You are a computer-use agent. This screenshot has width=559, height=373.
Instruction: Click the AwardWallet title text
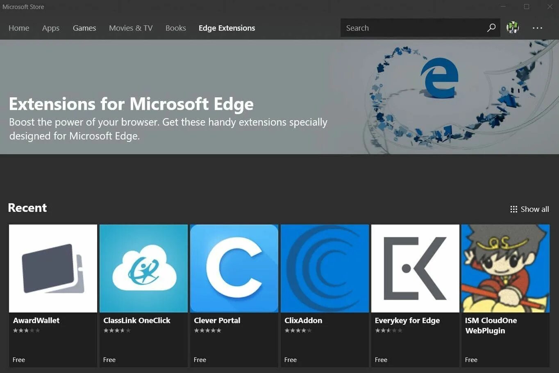coord(36,320)
